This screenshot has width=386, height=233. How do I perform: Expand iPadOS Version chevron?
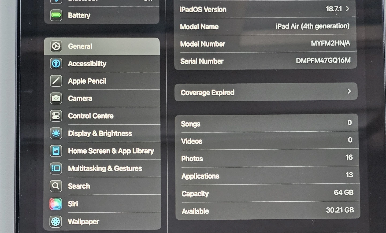click(347, 9)
